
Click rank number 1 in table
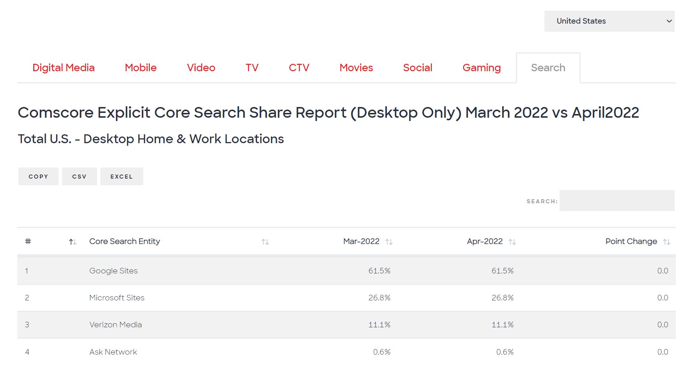click(27, 271)
